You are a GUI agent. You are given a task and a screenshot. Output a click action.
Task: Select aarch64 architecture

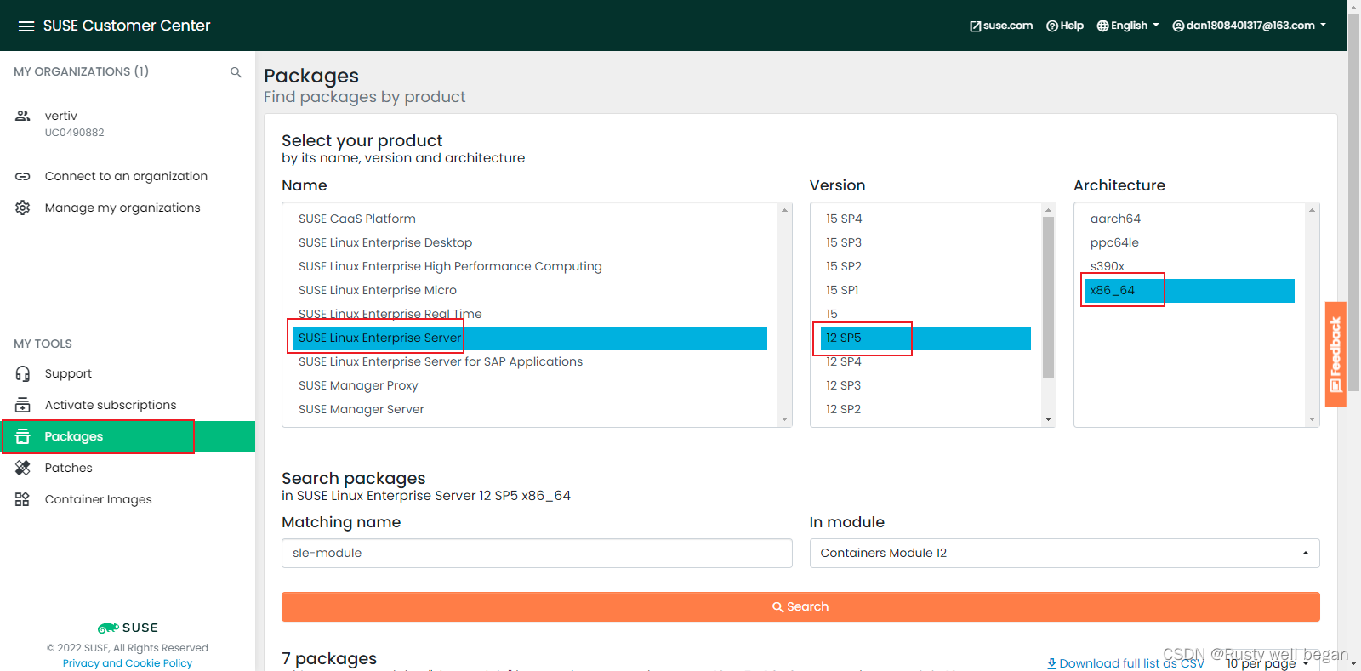1189,219
